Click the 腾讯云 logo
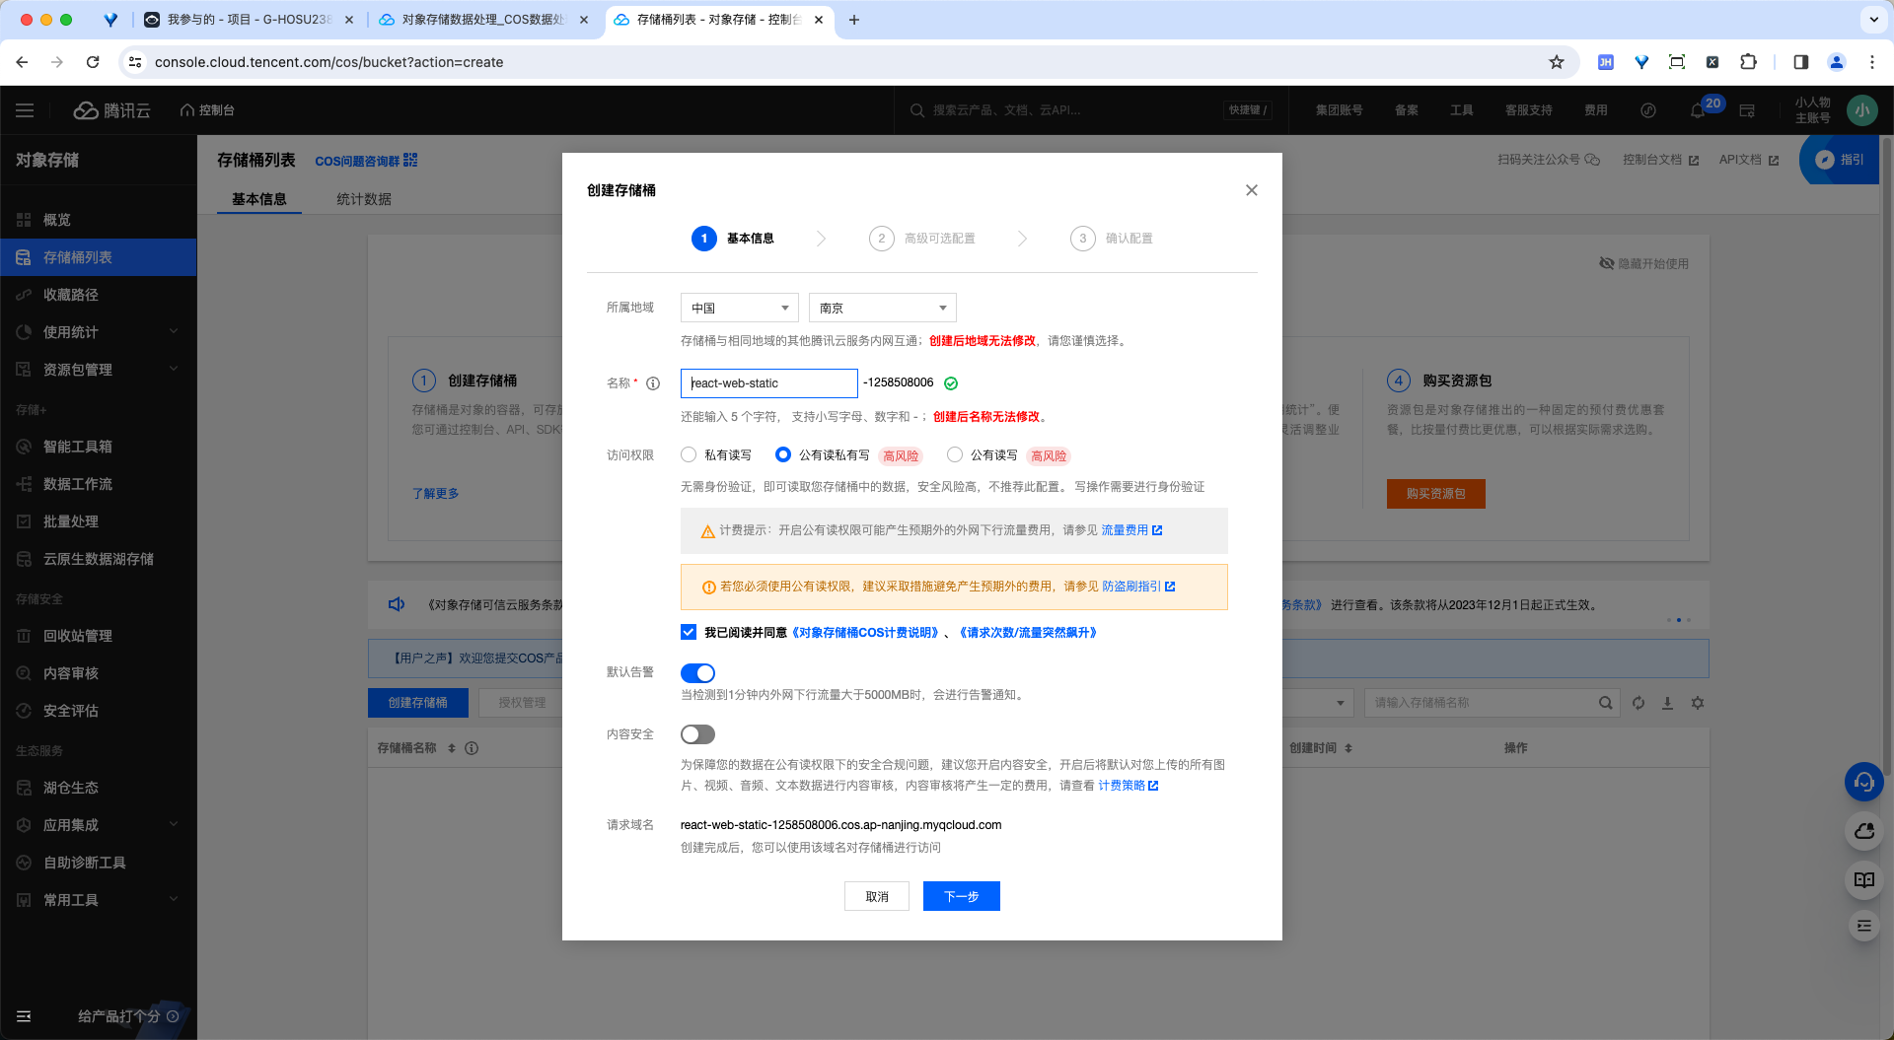Image resolution: width=1894 pixels, height=1040 pixels. point(112,110)
